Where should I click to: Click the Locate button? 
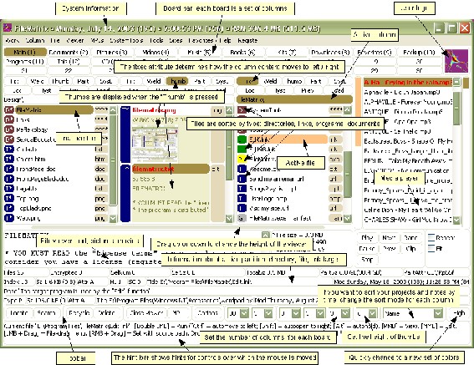(x=19, y=313)
